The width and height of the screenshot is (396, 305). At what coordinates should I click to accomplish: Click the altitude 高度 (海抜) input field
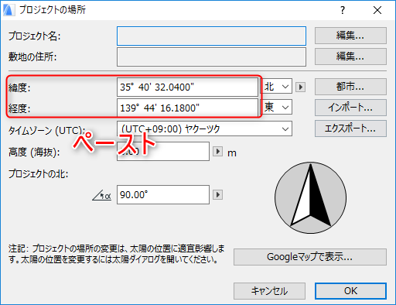(x=163, y=151)
